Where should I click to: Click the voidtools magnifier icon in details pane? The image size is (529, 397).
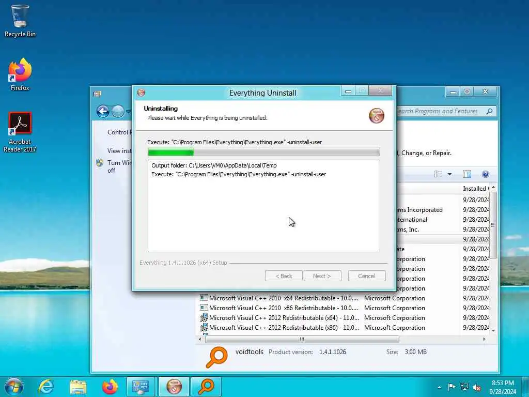(x=216, y=357)
